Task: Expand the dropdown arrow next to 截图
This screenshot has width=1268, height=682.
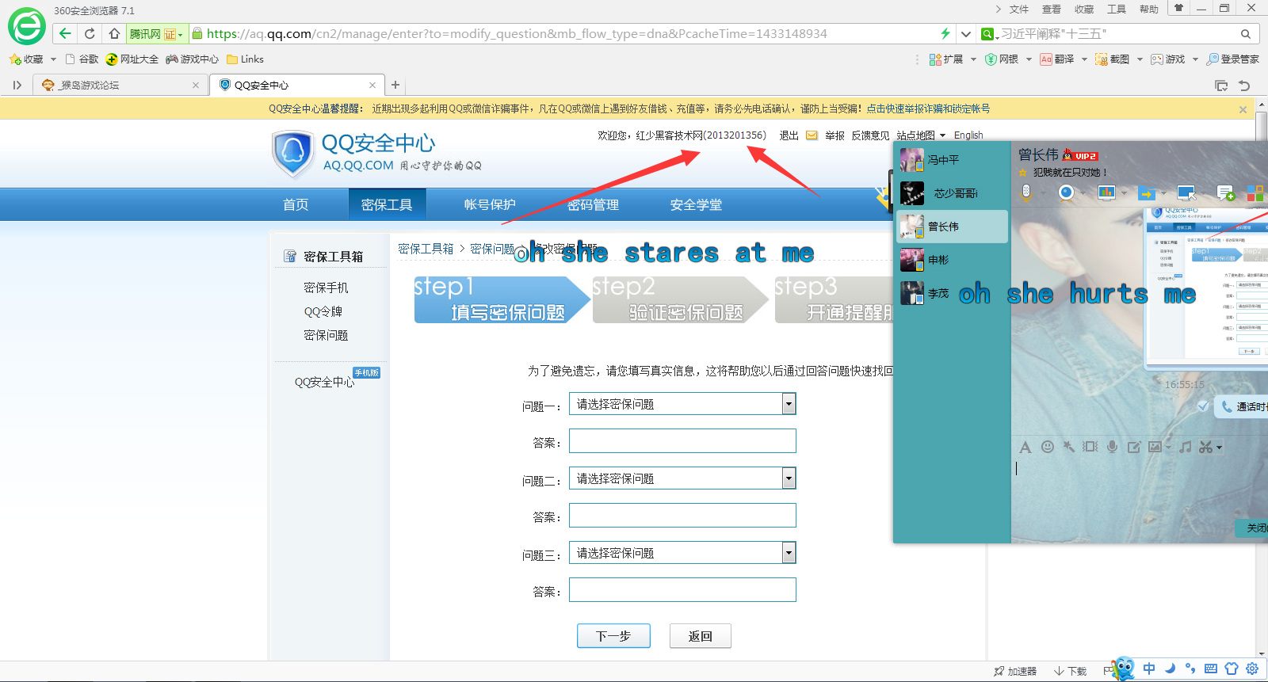Action: click(1140, 59)
